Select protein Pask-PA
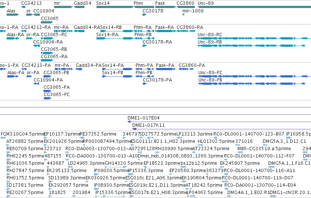This screenshot has height=198, width=311. (x=166, y=69)
